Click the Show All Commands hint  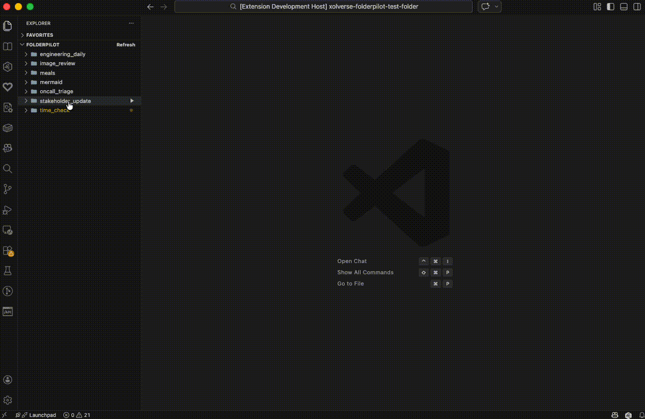pos(365,272)
